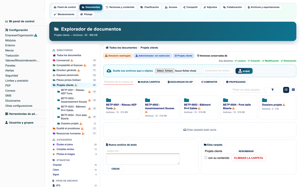Screen dimensions: 302x187
Task: Click the Sélect. fichiers file chooser
Action: coord(165,71)
